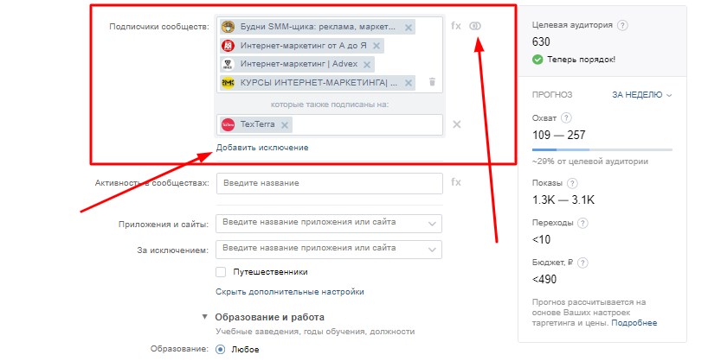
Task: Click fx icon next to Подписчики сообществ
Action: [456, 26]
